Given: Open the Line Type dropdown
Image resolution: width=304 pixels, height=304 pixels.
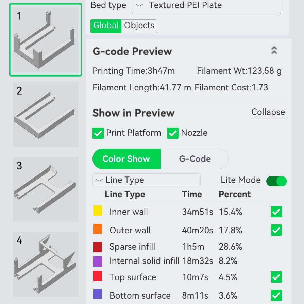Looking at the screenshot, I should tap(146, 180).
